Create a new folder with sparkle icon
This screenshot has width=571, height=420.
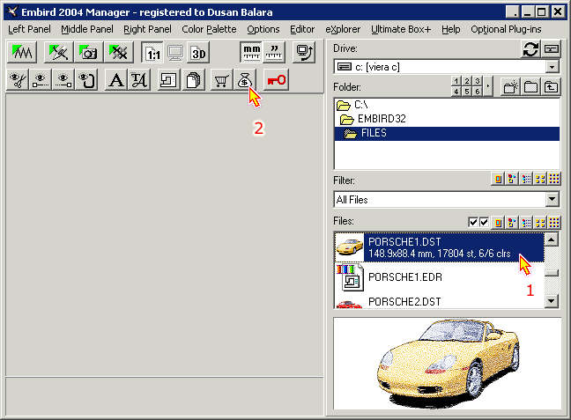(x=510, y=86)
